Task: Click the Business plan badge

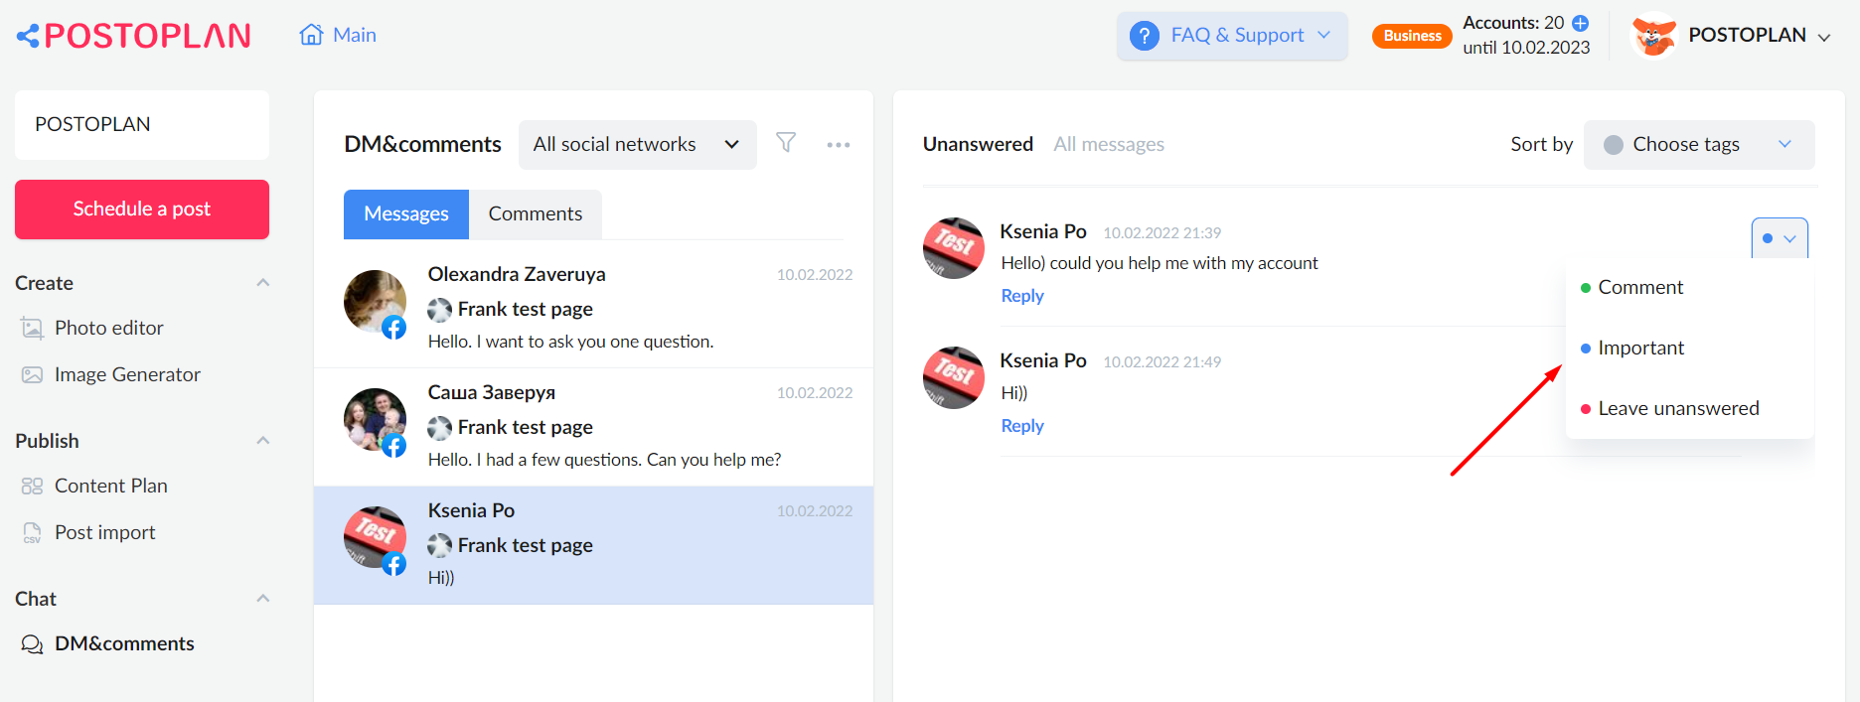Action: coord(1412,36)
